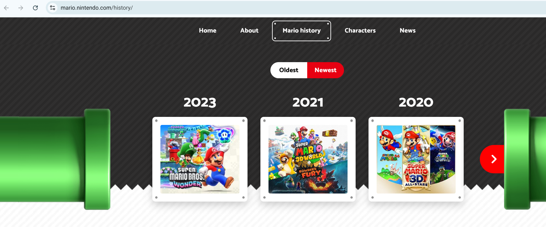This screenshot has height=227, width=546.
Task: Click the red next arrow button
Action: tap(492, 159)
